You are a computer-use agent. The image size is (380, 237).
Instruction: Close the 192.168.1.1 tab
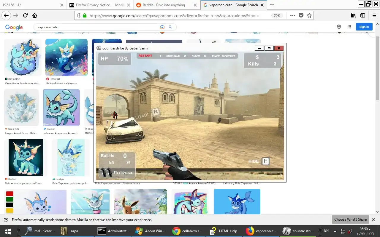tap(61, 5)
